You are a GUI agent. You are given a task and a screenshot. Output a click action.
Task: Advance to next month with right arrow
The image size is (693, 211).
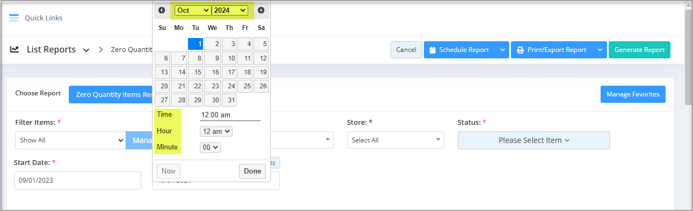pyautogui.click(x=261, y=10)
